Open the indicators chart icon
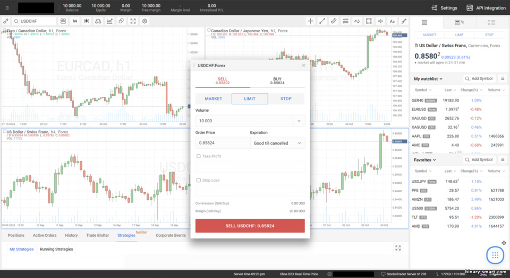 109,21
